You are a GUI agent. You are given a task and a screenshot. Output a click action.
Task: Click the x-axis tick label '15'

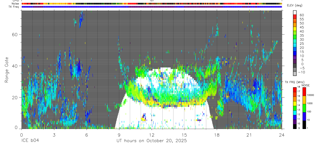coord(184,135)
